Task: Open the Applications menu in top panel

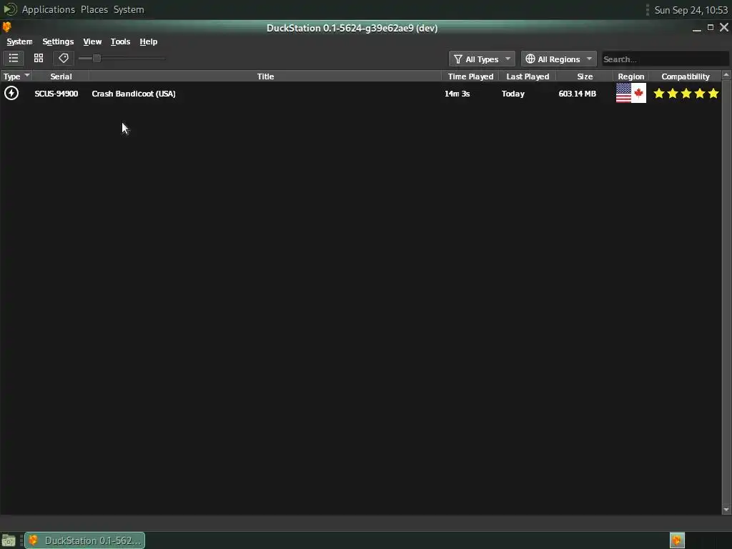Action: pyautogui.click(x=48, y=9)
